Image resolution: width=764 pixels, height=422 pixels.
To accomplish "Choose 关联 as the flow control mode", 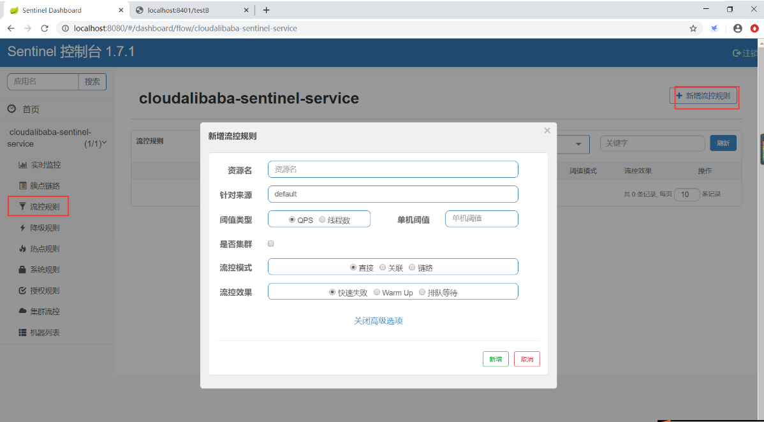I will tap(383, 268).
